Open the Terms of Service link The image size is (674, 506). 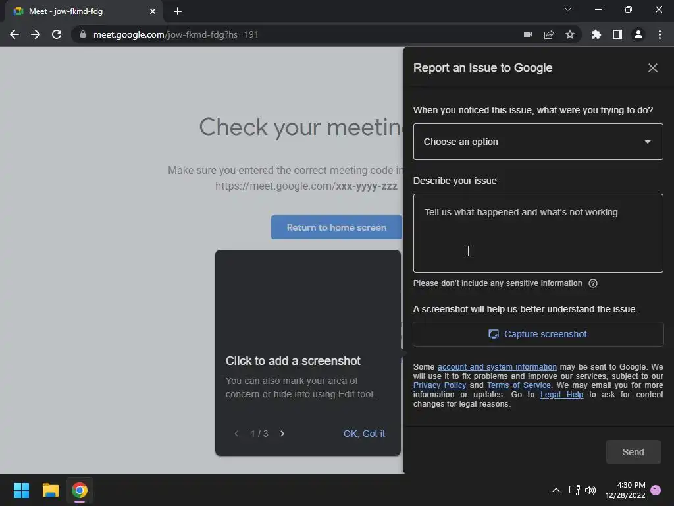519,385
